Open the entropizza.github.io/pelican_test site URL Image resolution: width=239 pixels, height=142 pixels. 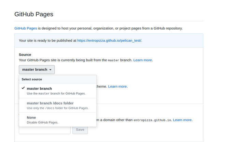(109, 41)
